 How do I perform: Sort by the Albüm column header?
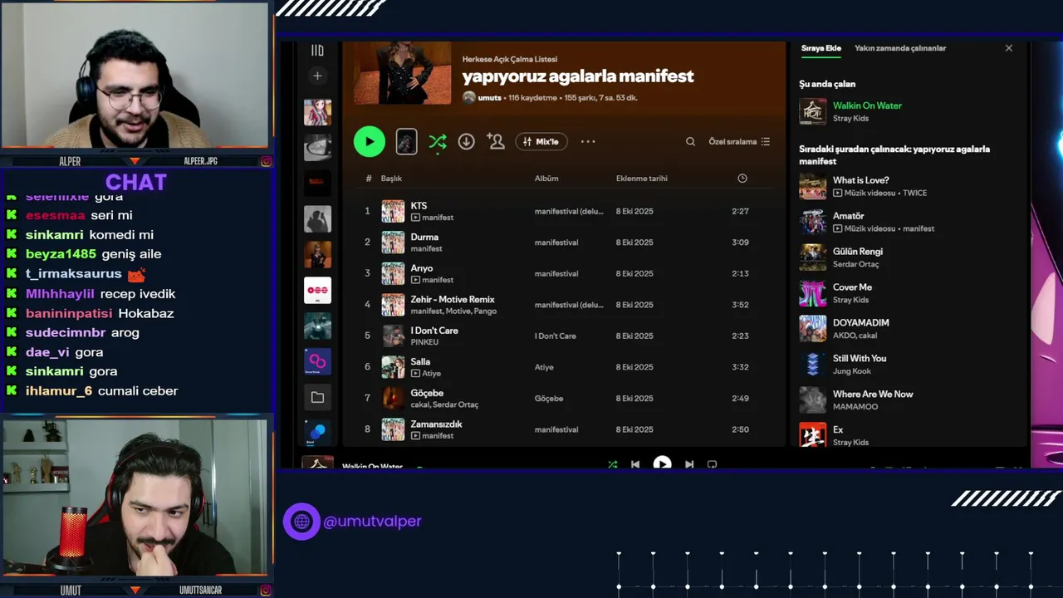click(546, 179)
